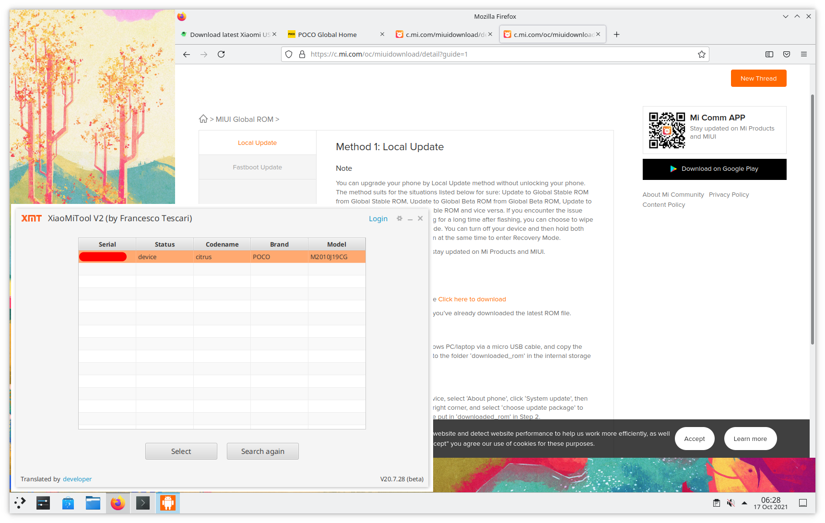This screenshot has width=825, height=523.
Task: Click the V20.7.28 (beta) version text
Action: (402, 479)
